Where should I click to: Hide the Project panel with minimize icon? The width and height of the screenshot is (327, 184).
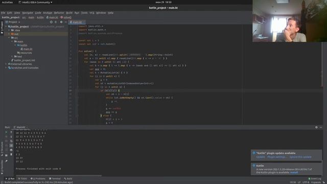point(65,22)
